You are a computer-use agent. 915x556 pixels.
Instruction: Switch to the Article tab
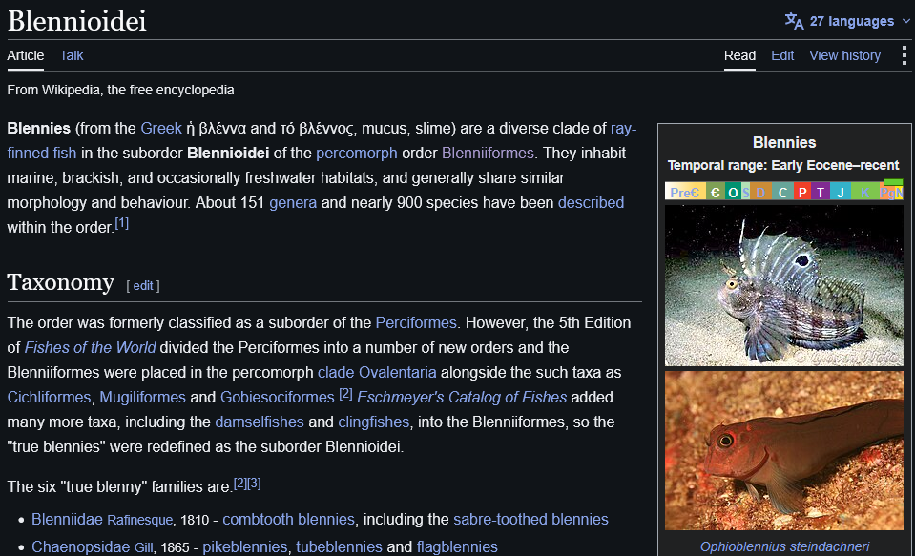(x=26, y=55)
